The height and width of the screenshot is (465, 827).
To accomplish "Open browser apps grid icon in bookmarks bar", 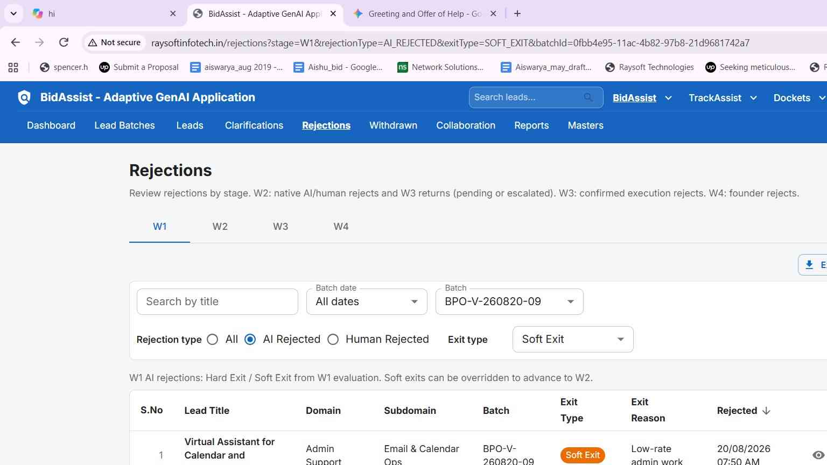I will click(x=13, y=67).
